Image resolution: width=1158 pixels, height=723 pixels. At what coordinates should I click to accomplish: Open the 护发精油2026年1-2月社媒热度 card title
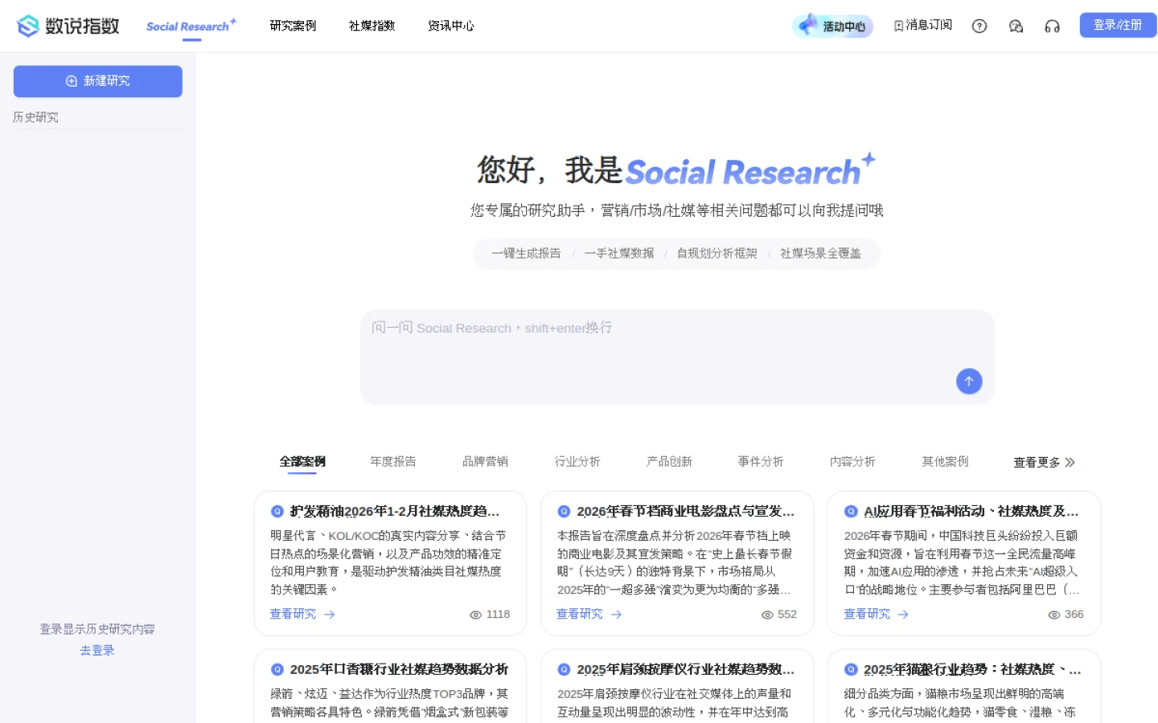395,511
